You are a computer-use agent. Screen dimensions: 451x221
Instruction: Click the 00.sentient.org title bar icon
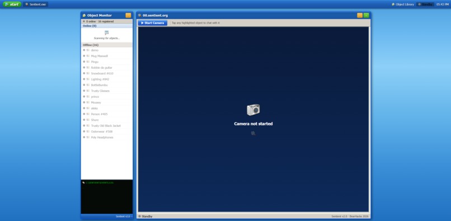coord(140,16)
